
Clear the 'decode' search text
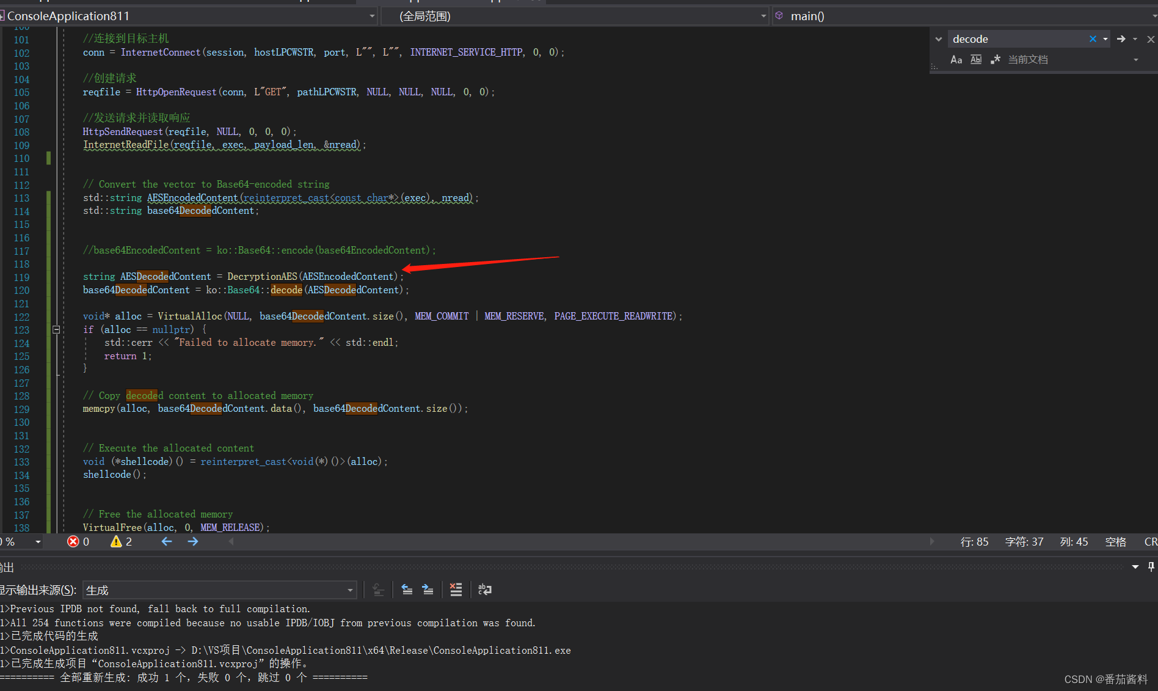1093,39
